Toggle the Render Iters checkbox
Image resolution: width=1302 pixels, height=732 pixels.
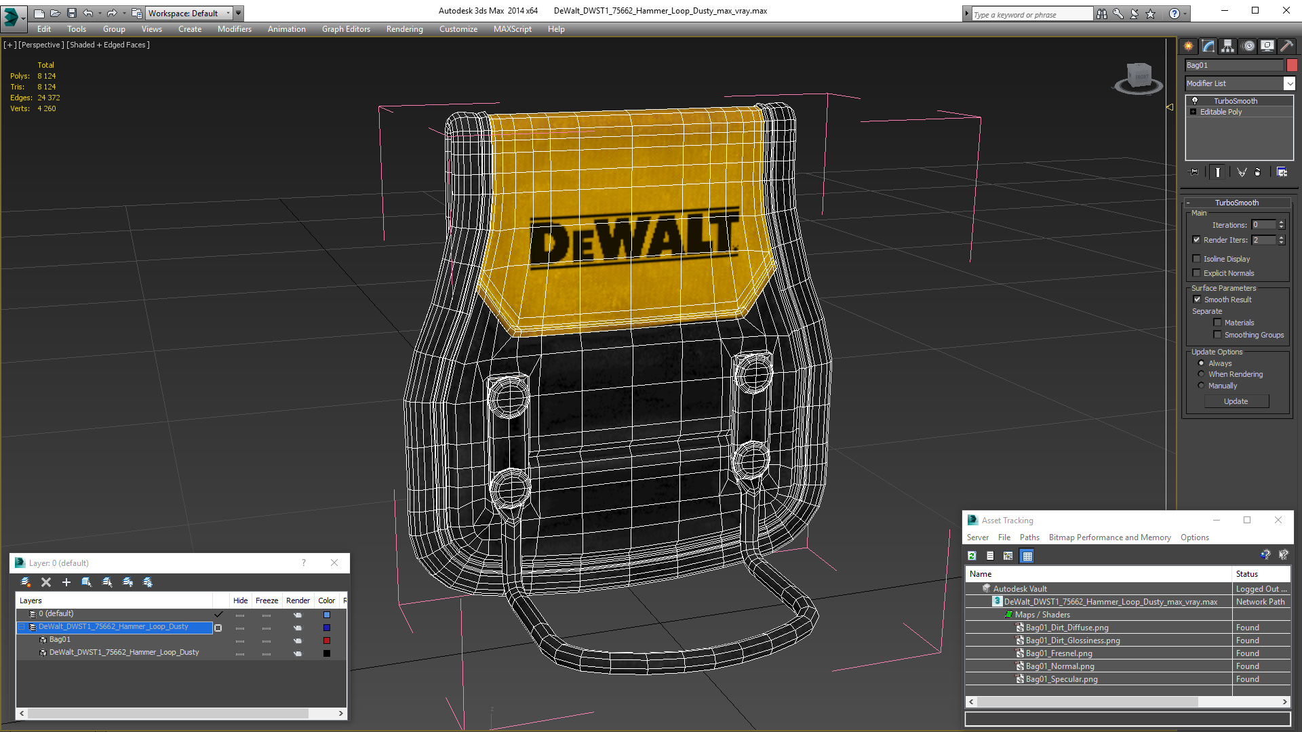(1197, 239)
